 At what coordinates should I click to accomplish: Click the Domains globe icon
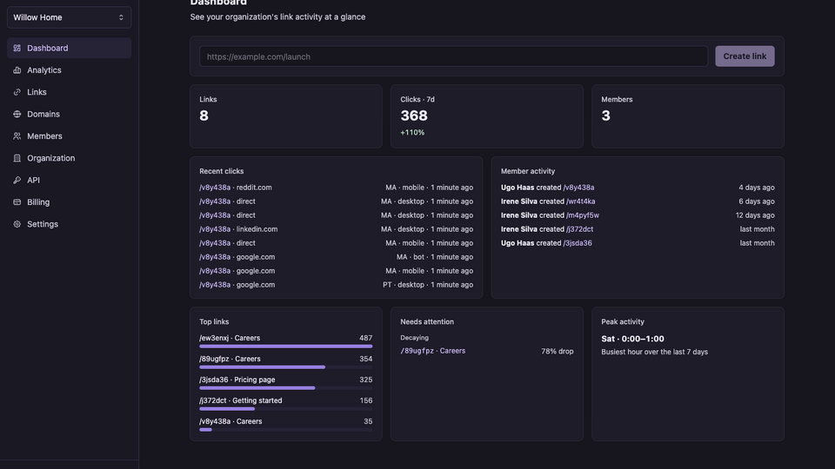point(17,114)
